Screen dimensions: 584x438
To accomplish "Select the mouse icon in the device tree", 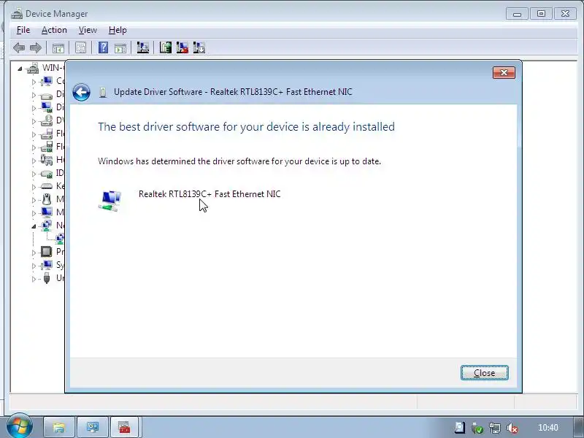I will click(x=47, y=199).
